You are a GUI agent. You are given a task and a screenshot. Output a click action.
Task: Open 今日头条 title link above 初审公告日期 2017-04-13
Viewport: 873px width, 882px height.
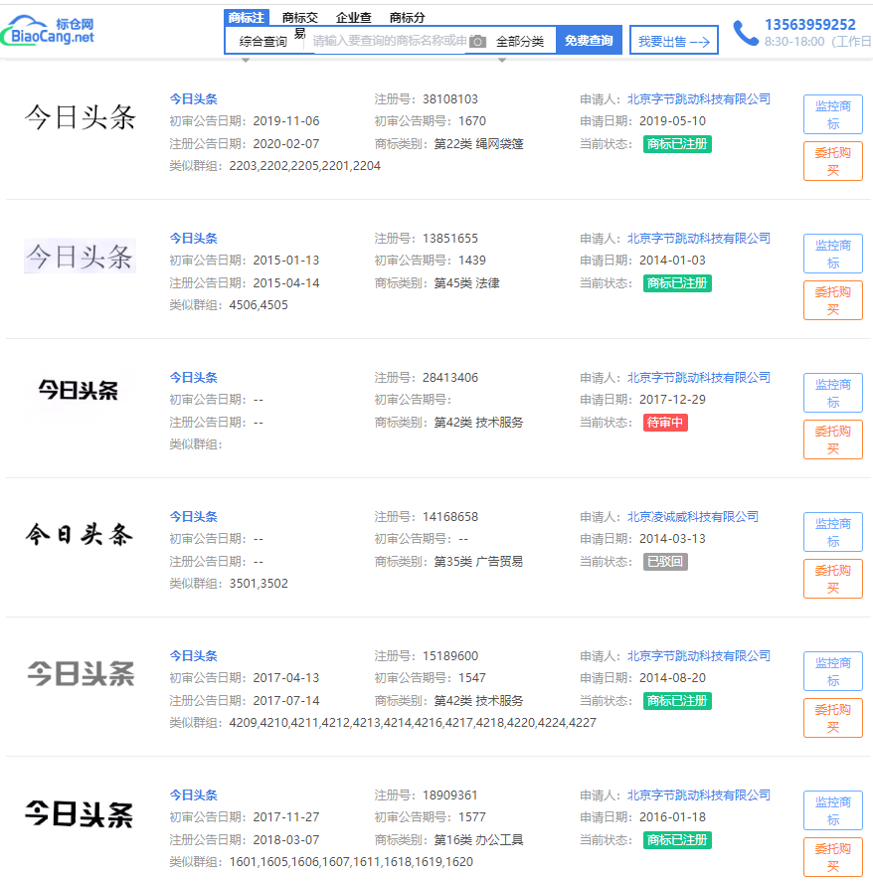194,656
